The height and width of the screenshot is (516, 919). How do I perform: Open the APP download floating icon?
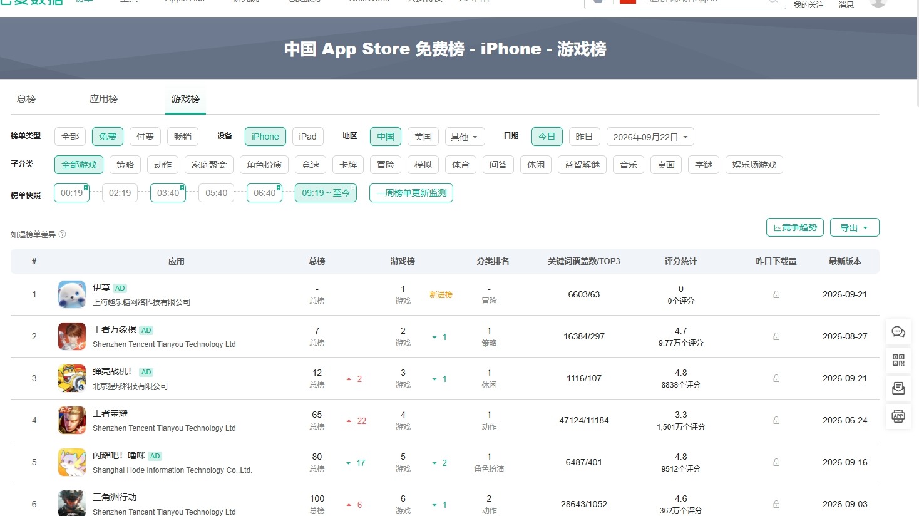point(898,416)
